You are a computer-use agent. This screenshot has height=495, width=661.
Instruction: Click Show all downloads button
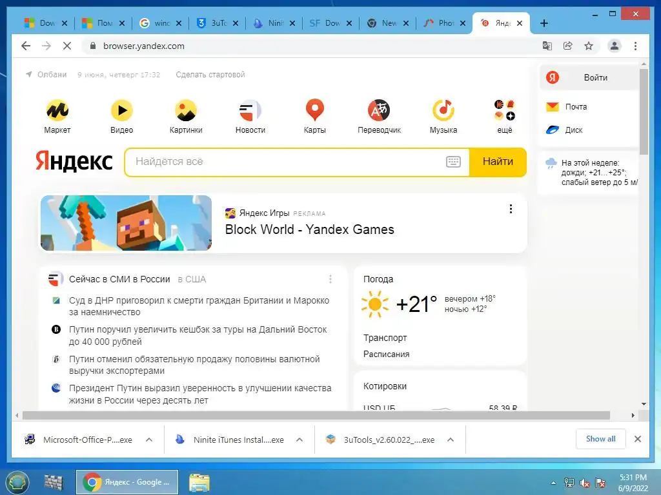tap(601, 439)
